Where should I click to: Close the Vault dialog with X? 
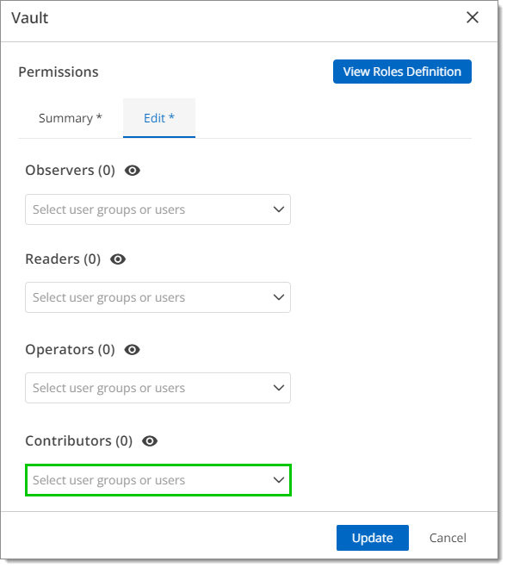tap(473, 17)
